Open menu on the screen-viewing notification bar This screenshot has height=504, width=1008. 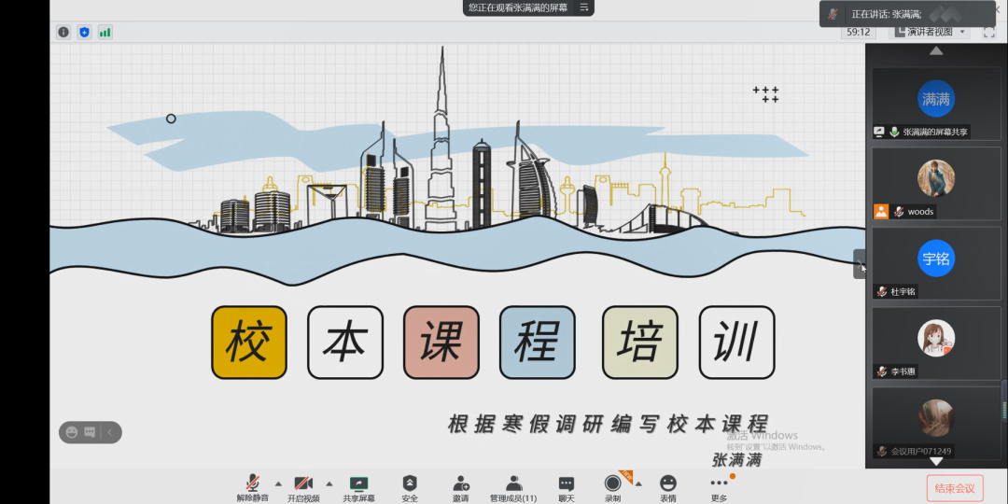pos(584,7)
